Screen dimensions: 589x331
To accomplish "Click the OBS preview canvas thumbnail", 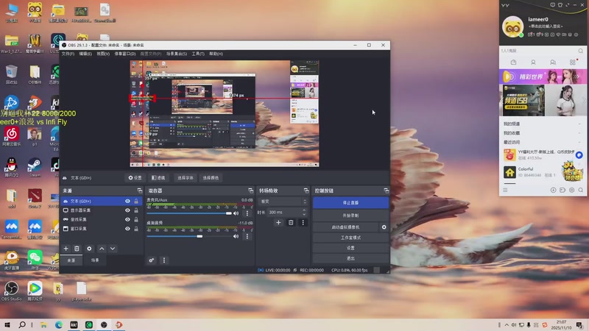I will click(225, 114).
